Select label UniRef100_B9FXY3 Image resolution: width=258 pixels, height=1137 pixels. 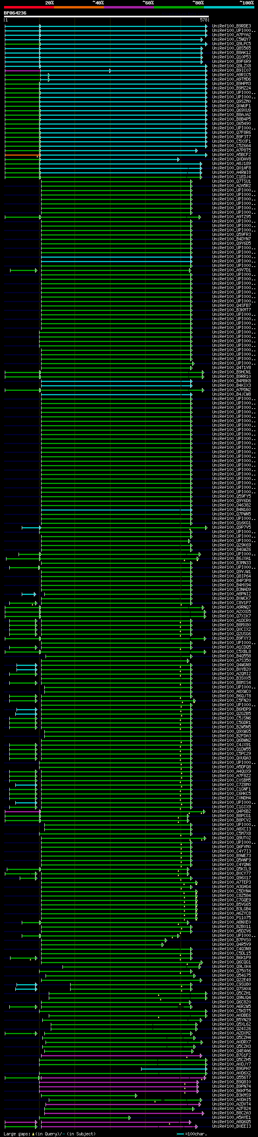tap(231, 638)
